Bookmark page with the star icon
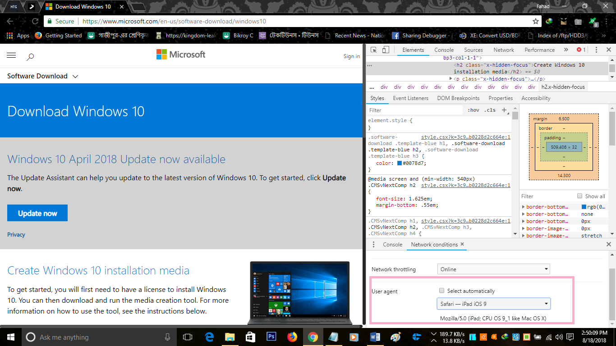Image resolution: width=616 pixels, height=346 pixels. point(536,21)
